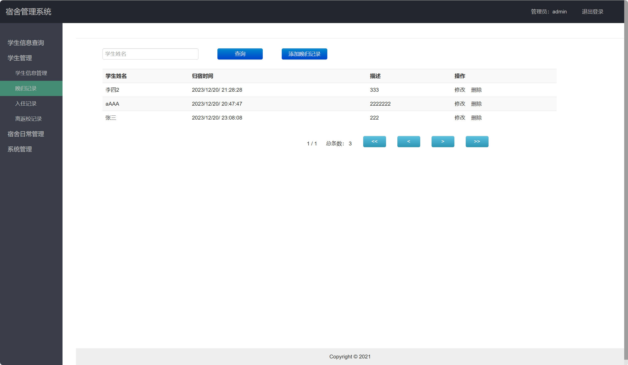Go to next page with > button

tap(443, 141)
